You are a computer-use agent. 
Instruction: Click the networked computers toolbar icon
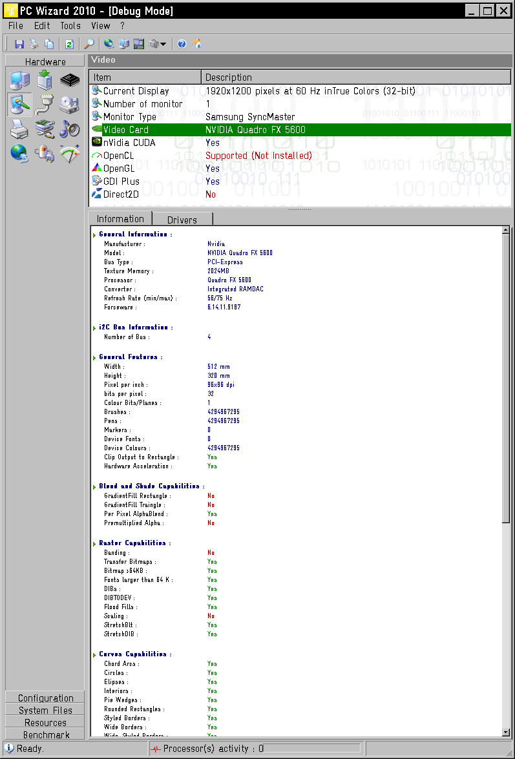(124, 44)
